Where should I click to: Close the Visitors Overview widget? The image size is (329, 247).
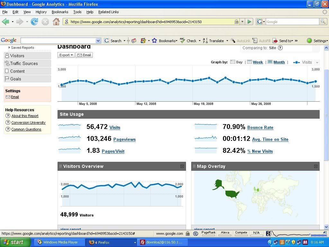pos(182,166)
